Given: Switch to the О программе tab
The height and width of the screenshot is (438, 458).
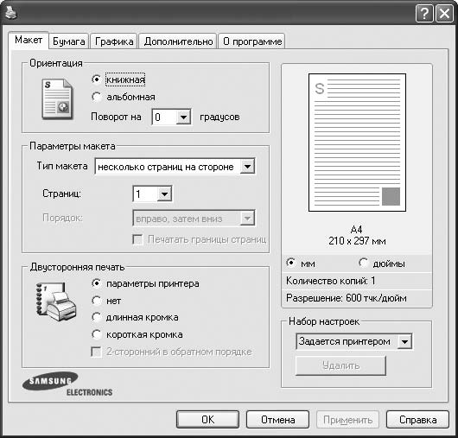Looking at the screenshot, I should click(251, 41).
